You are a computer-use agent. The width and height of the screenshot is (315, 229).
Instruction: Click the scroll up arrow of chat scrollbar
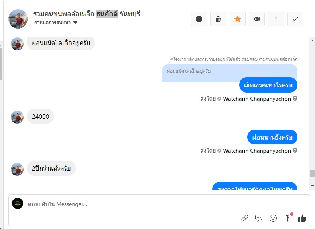[313, 40]
